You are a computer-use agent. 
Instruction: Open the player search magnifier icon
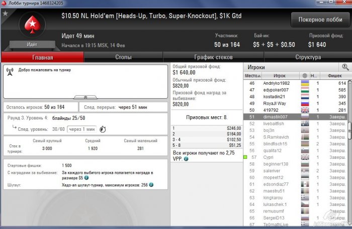point(345,67)
